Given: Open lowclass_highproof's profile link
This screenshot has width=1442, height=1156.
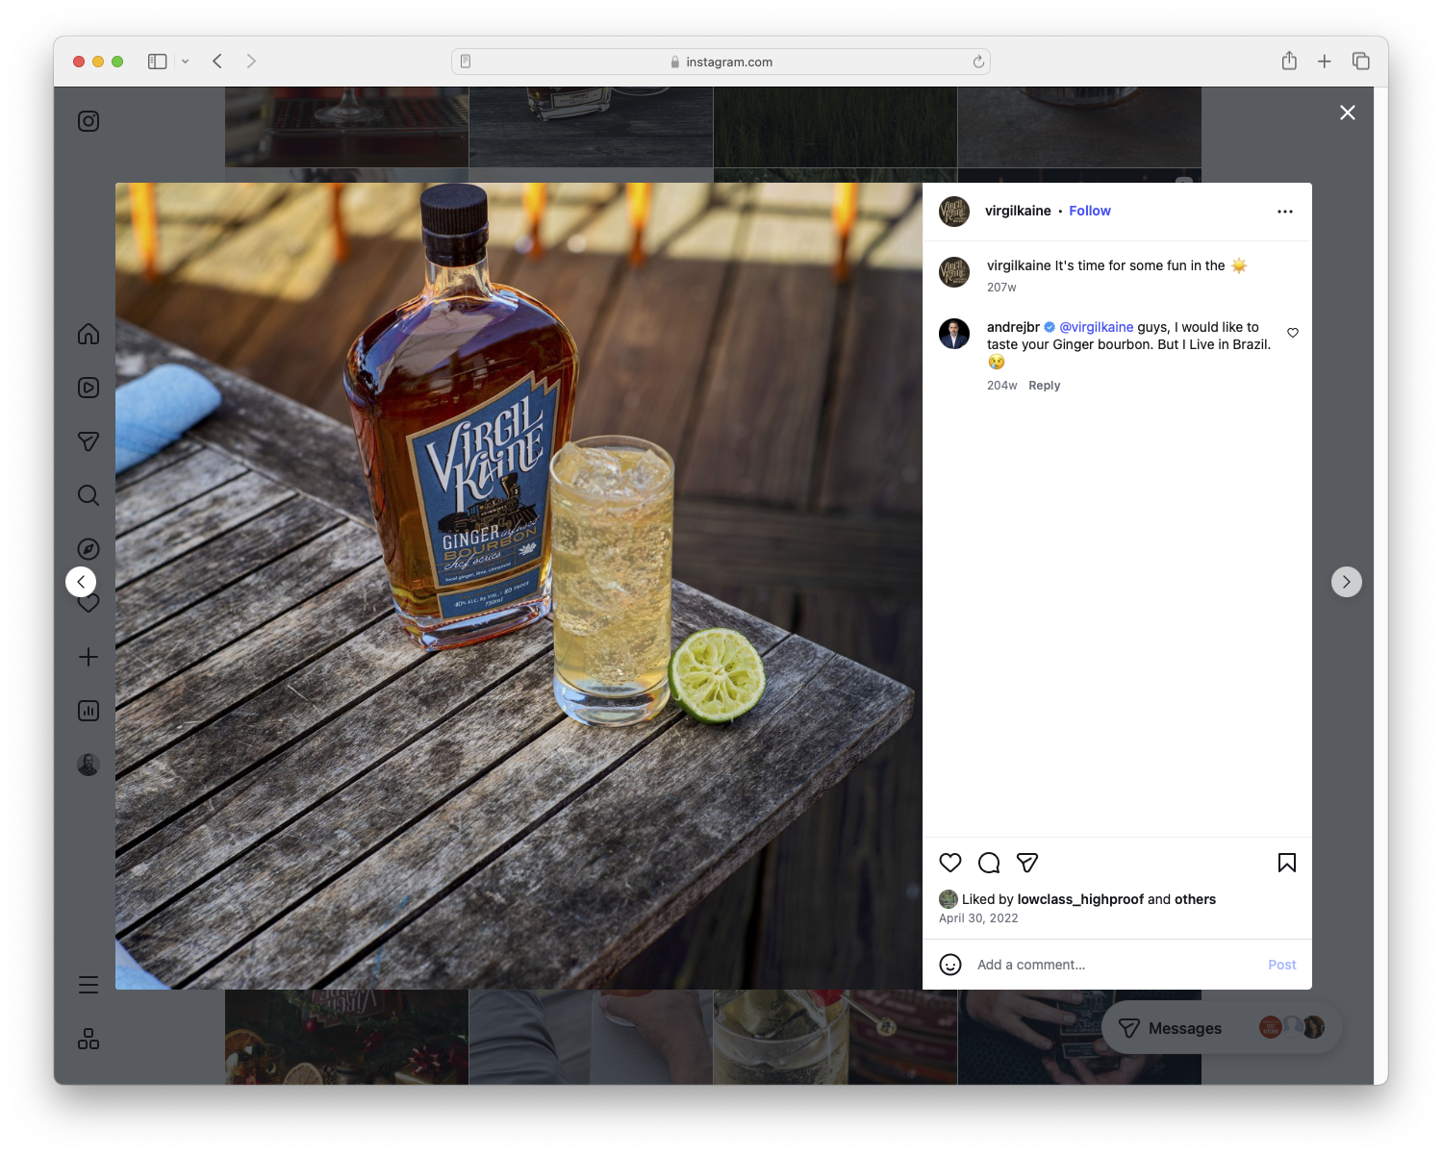Looking at the screenshot, I should 1082,899.
